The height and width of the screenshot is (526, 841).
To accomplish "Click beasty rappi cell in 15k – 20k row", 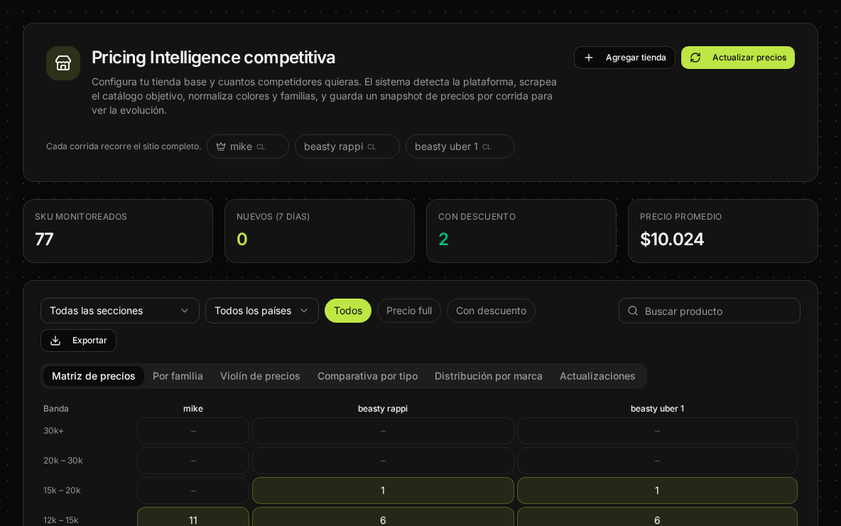I will pos(383,490).
